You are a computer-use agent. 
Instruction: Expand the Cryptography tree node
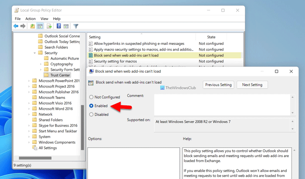pos(41,64)
